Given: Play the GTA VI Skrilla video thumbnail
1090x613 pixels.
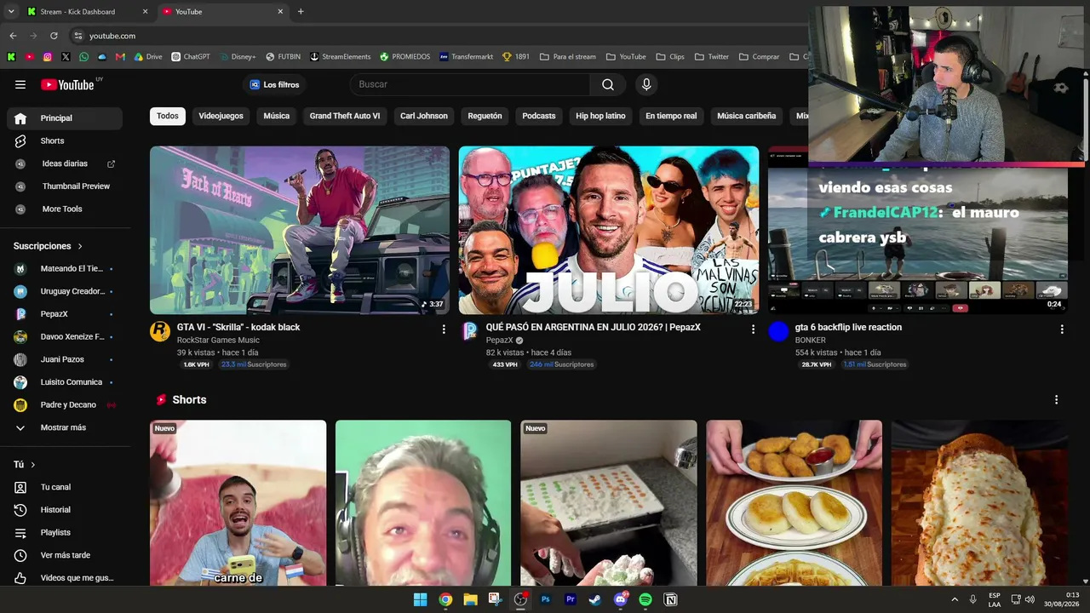Looking at the screenshot, I should click(300, 230).
